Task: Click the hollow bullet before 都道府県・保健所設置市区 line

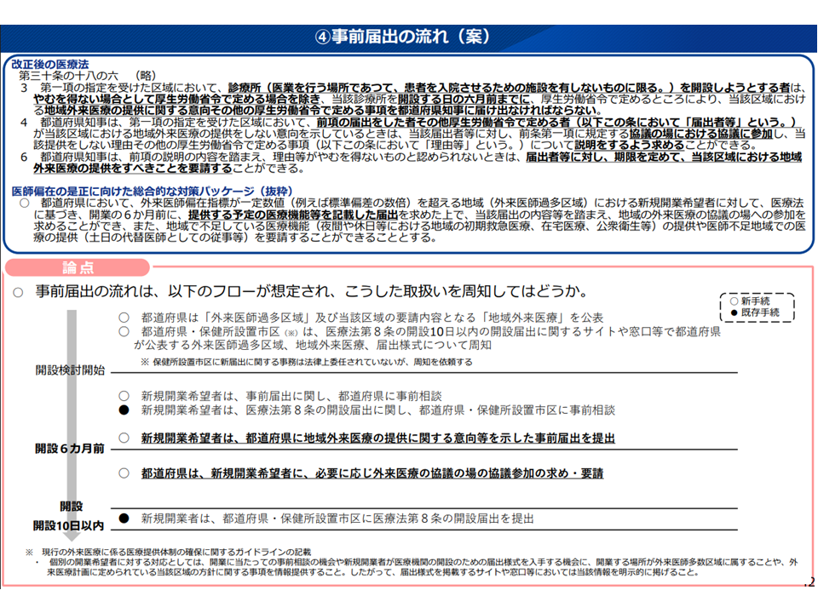Action: 124,332
